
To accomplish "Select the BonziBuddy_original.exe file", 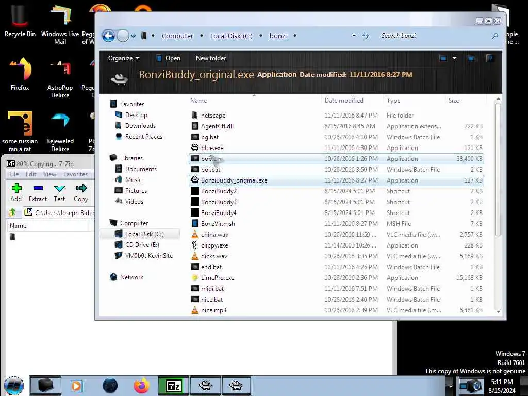I will (336, 180).
